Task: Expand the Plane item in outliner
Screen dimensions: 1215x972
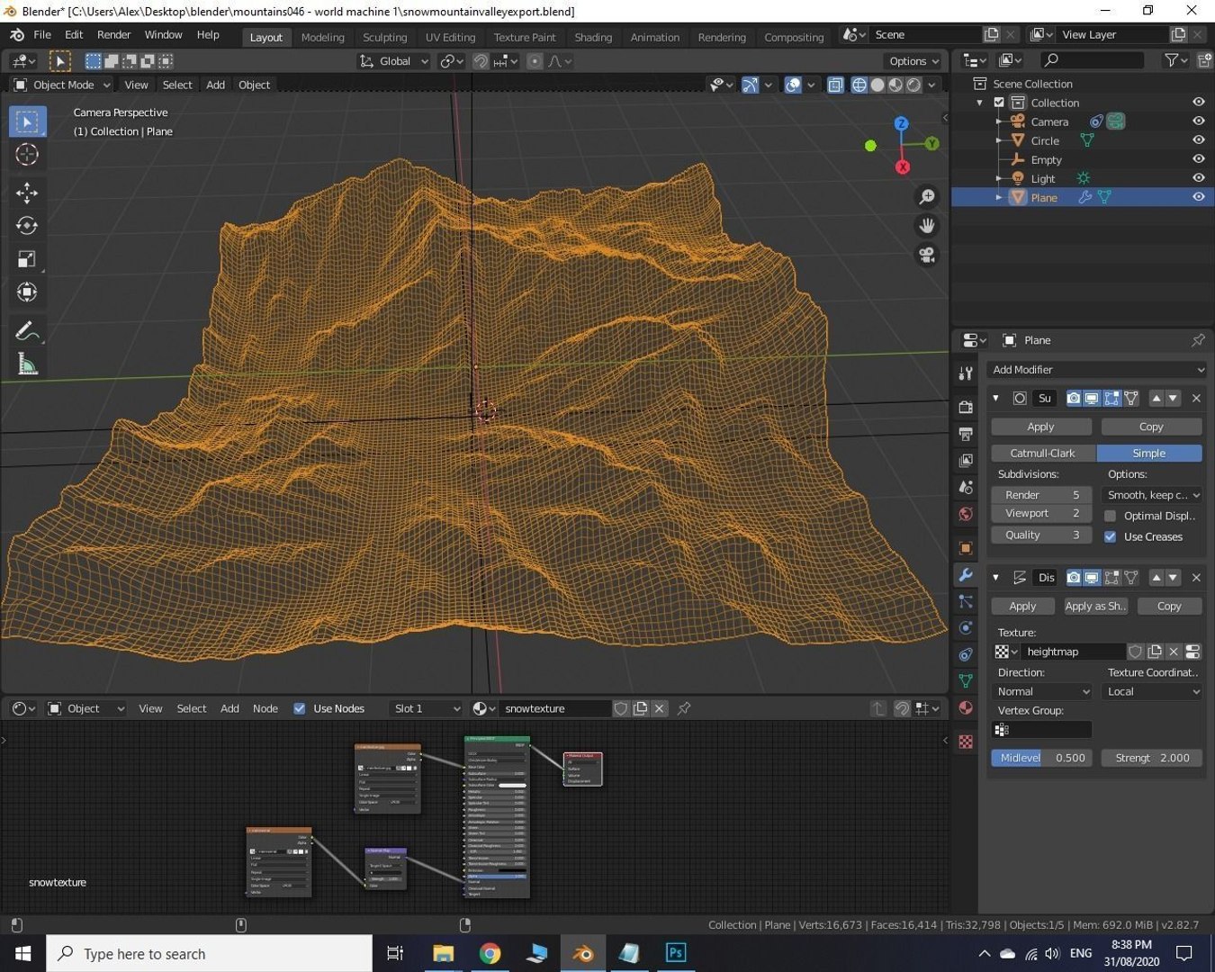Action: [999, 197]
